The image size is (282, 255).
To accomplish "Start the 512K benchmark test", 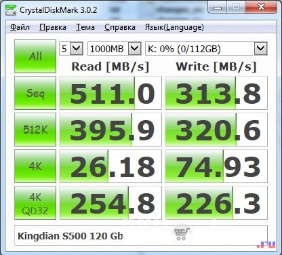I will (x=35, y=130).
